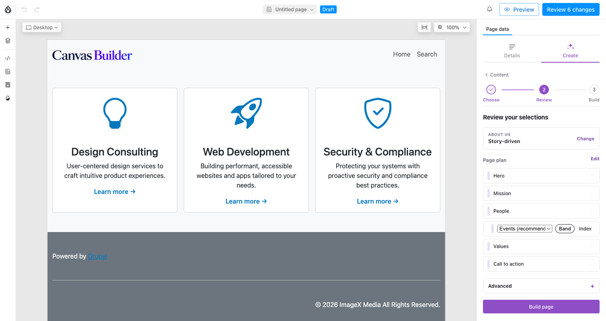
Task: Select the People page plan row
Action: pos(541,211)
